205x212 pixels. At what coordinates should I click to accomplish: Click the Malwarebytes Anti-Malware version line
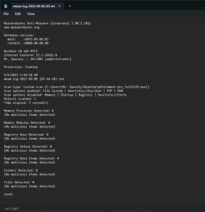[x=47, y=23]
